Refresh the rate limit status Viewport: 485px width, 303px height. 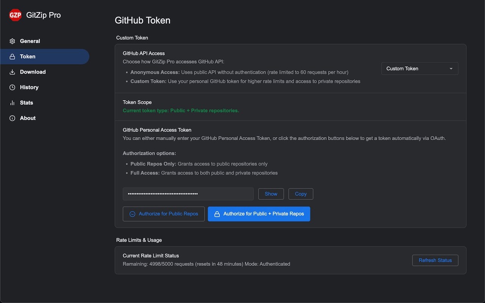click(x=435, y=260)
